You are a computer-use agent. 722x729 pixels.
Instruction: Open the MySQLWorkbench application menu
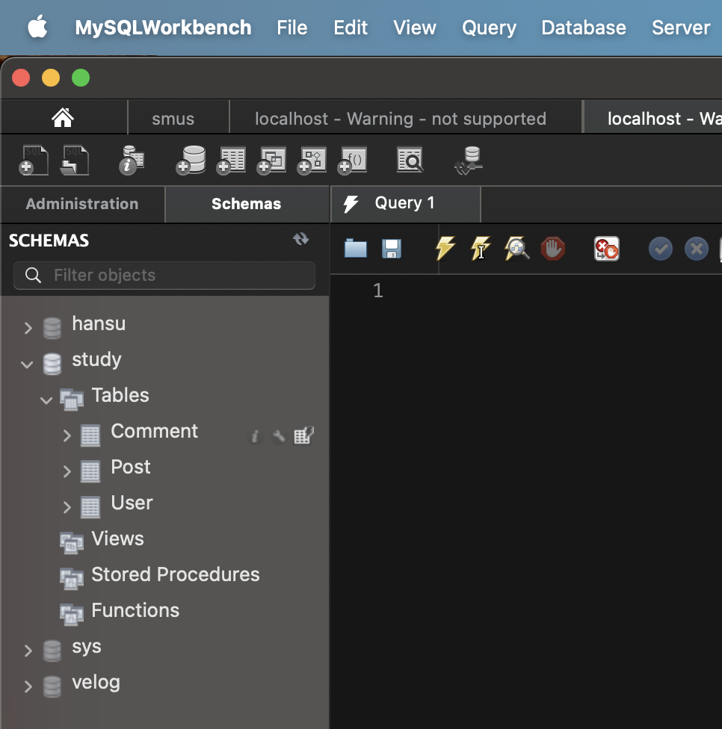(163, 28)
